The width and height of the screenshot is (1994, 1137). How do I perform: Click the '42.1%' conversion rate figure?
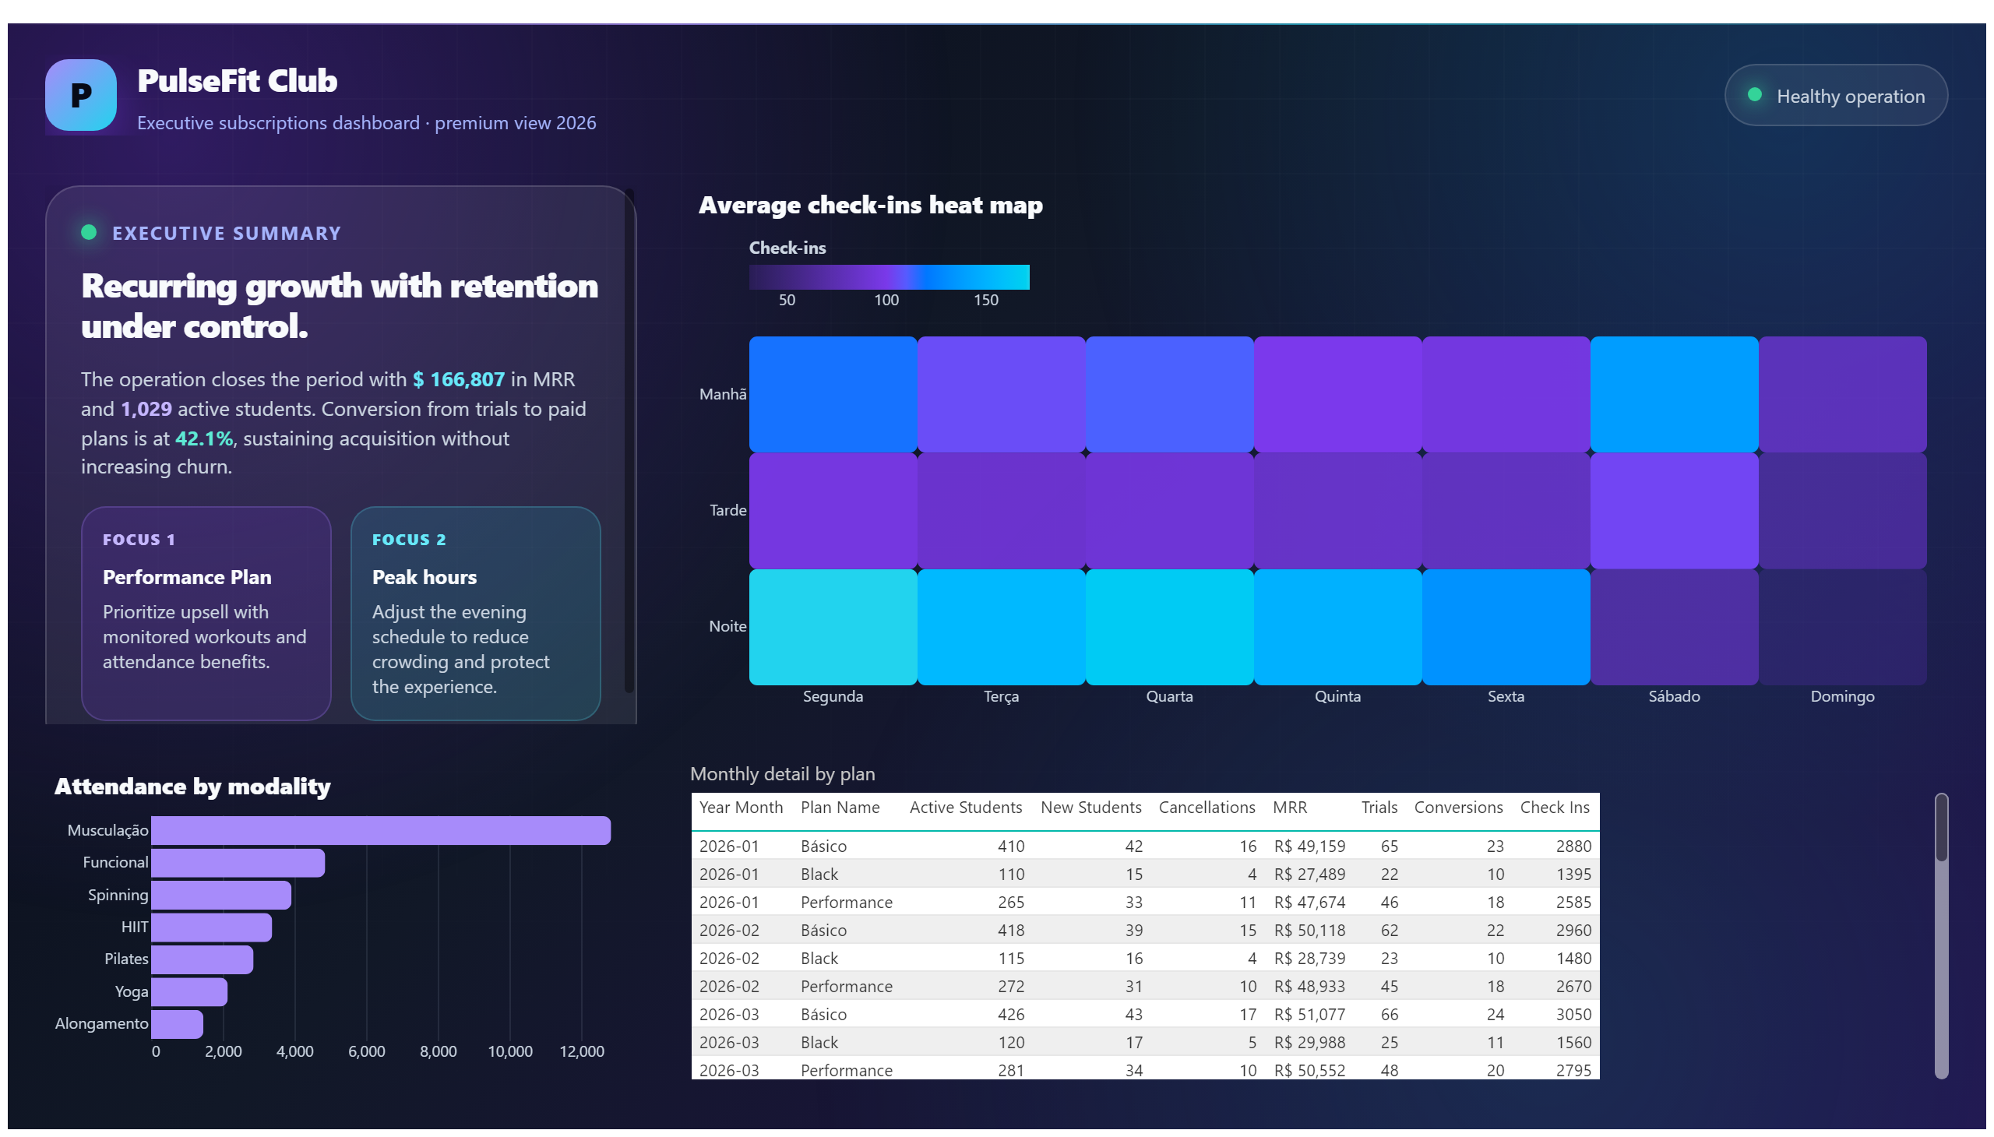pyautogui.click(x=204, y=439)
